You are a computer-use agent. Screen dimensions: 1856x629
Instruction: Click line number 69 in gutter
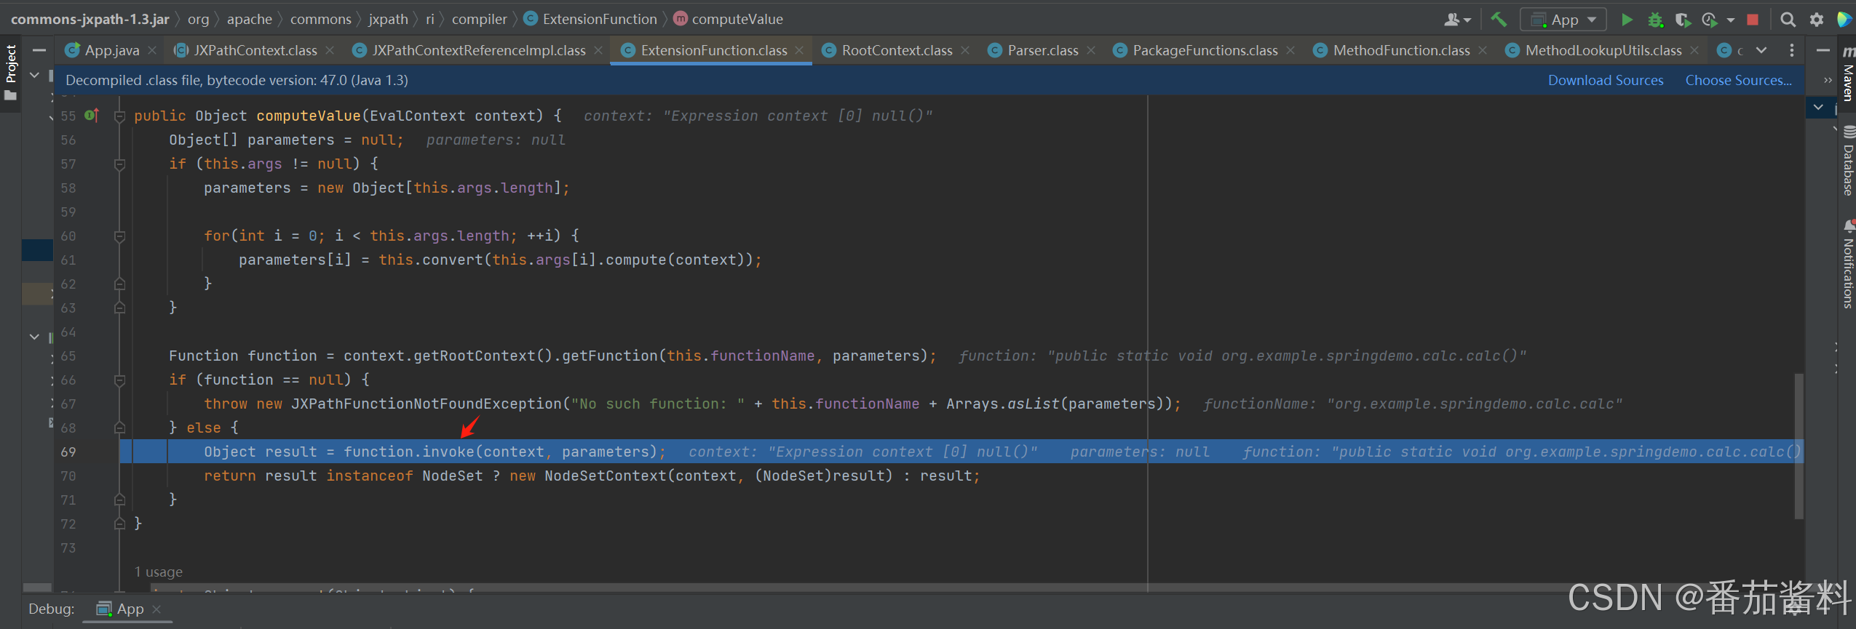[68, 452]
